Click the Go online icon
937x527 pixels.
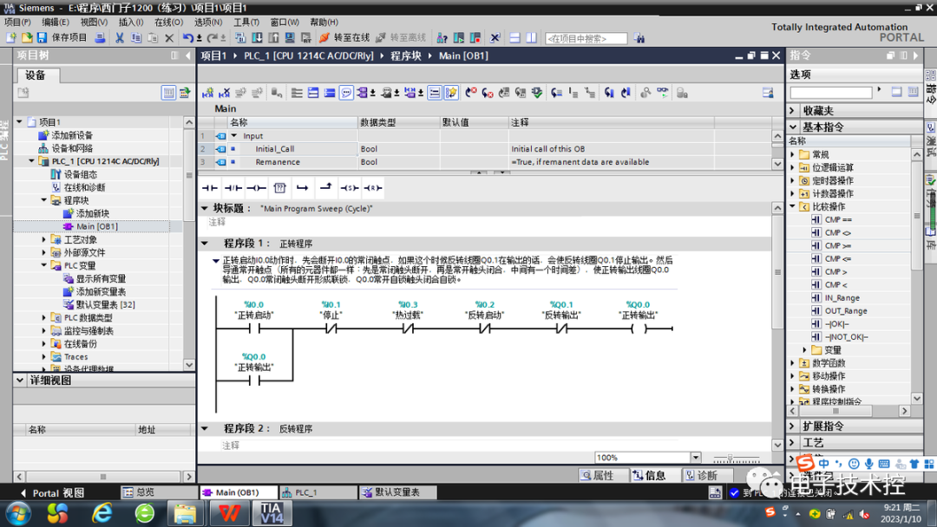324,37
